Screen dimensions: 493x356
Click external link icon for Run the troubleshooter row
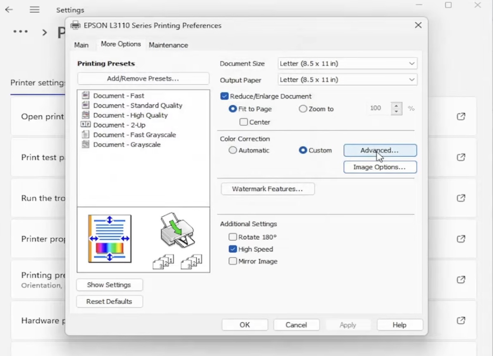point(461,198)
